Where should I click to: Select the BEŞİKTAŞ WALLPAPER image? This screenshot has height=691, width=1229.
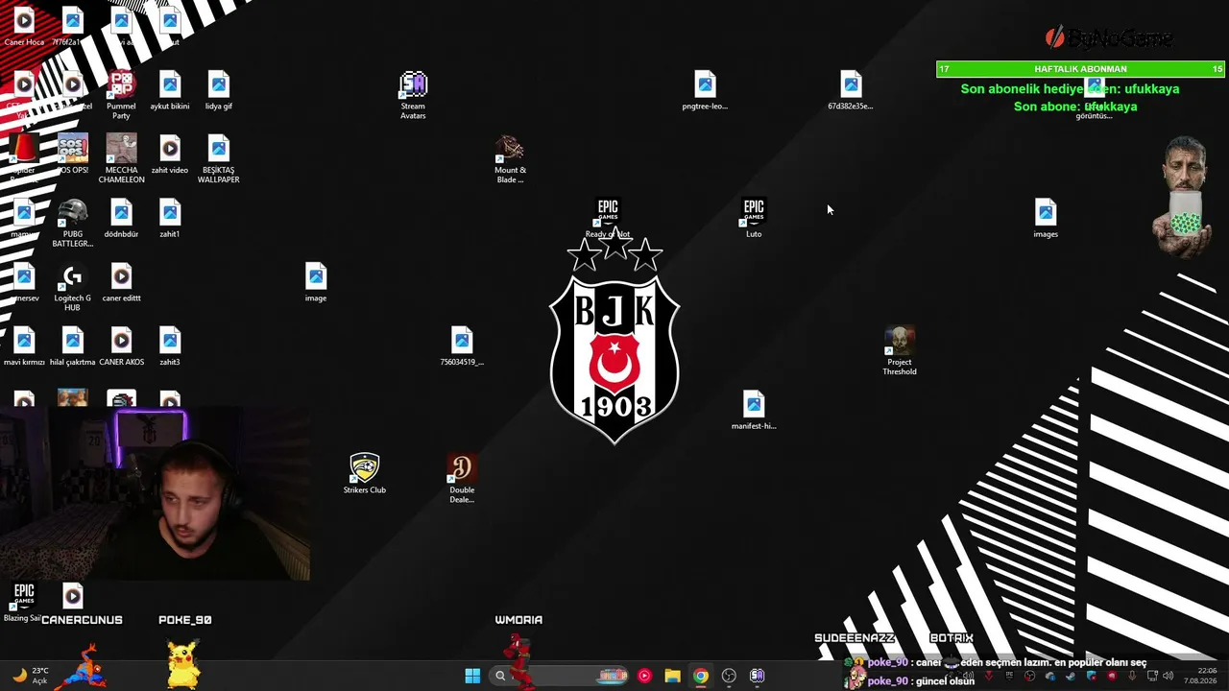[x=219, y=159]
